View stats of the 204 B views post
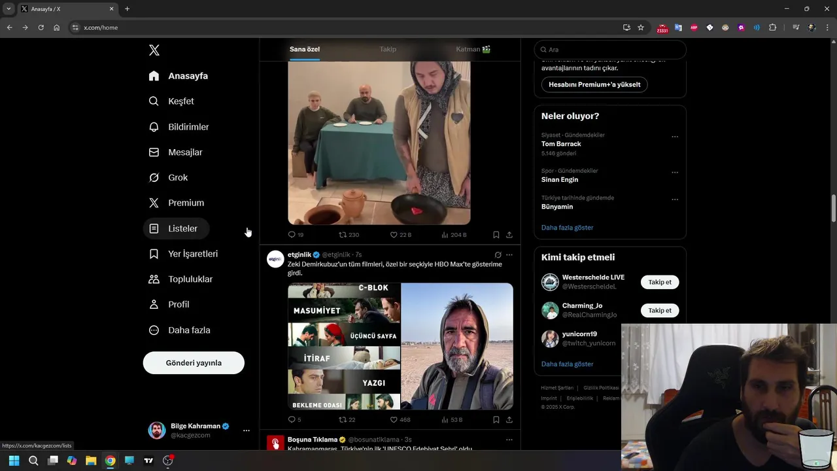This screenshot has width=837, height=471. (453, 235)
